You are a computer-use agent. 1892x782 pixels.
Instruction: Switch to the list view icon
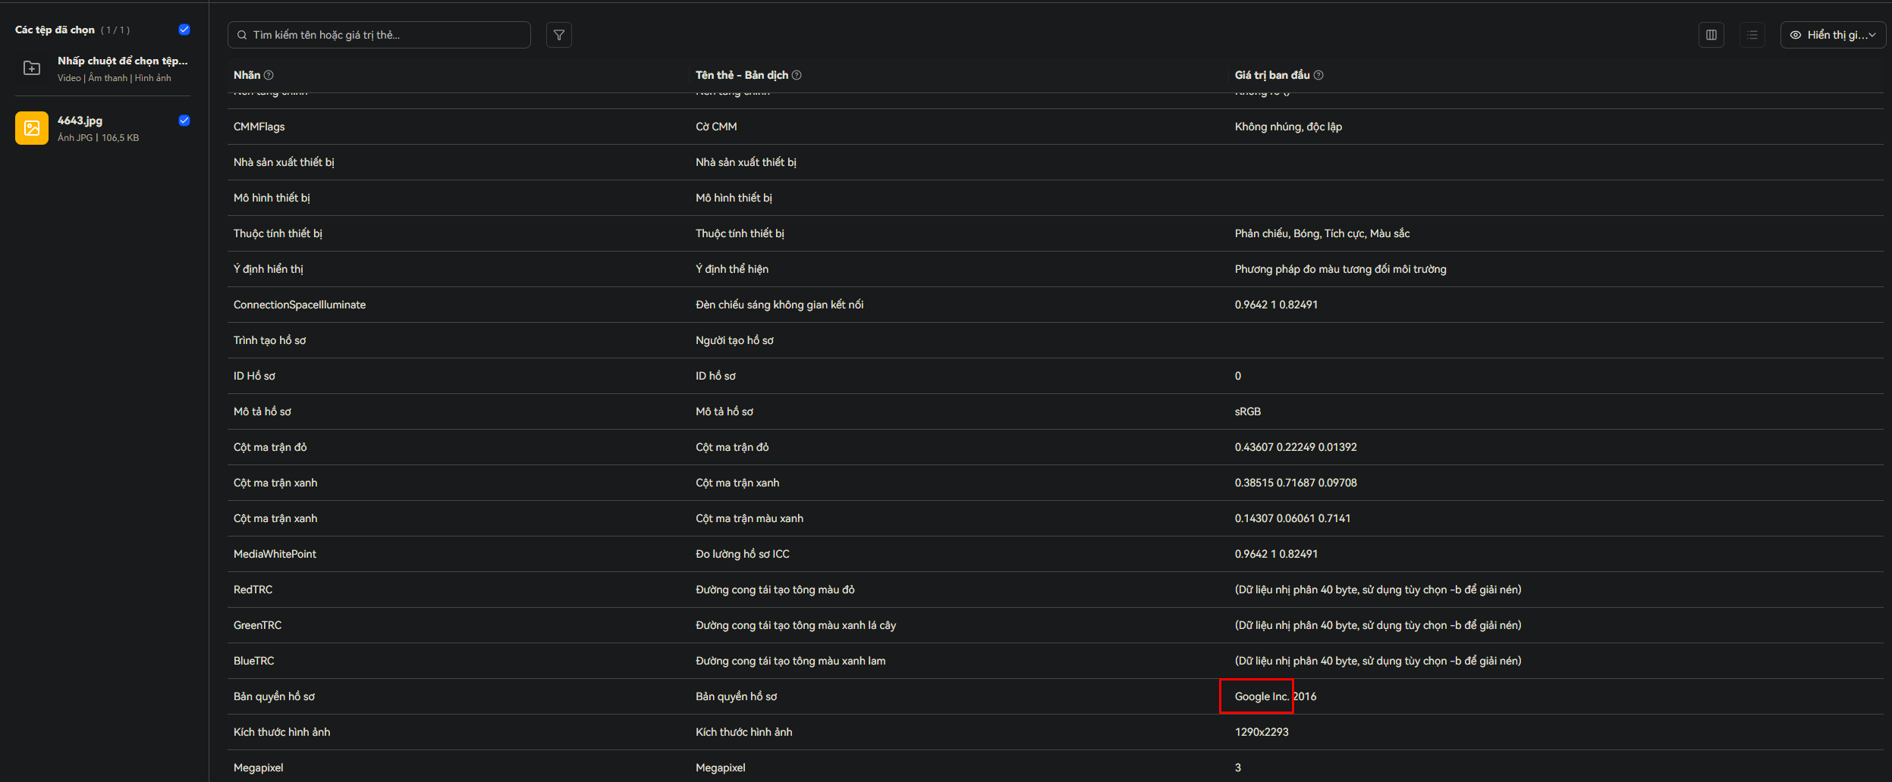tap(1752, 35)
